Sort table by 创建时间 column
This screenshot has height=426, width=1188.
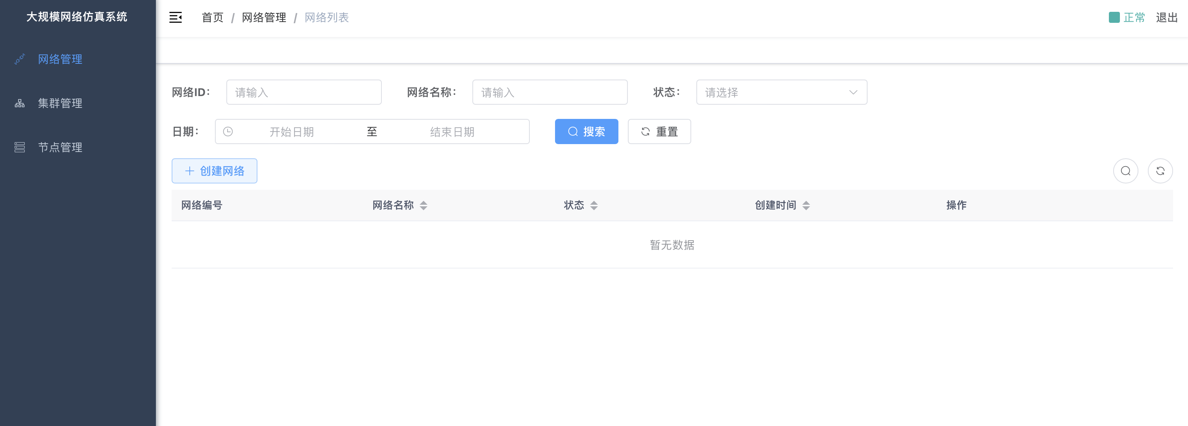(x=806, y=206)
